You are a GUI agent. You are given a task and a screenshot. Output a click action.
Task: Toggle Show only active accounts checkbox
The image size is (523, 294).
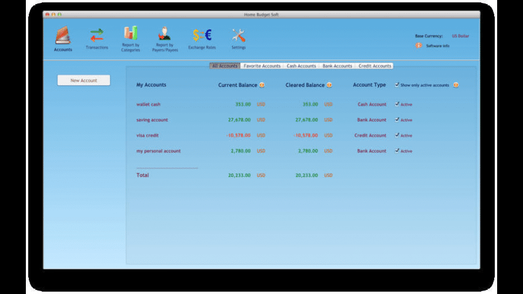point(397,85)
